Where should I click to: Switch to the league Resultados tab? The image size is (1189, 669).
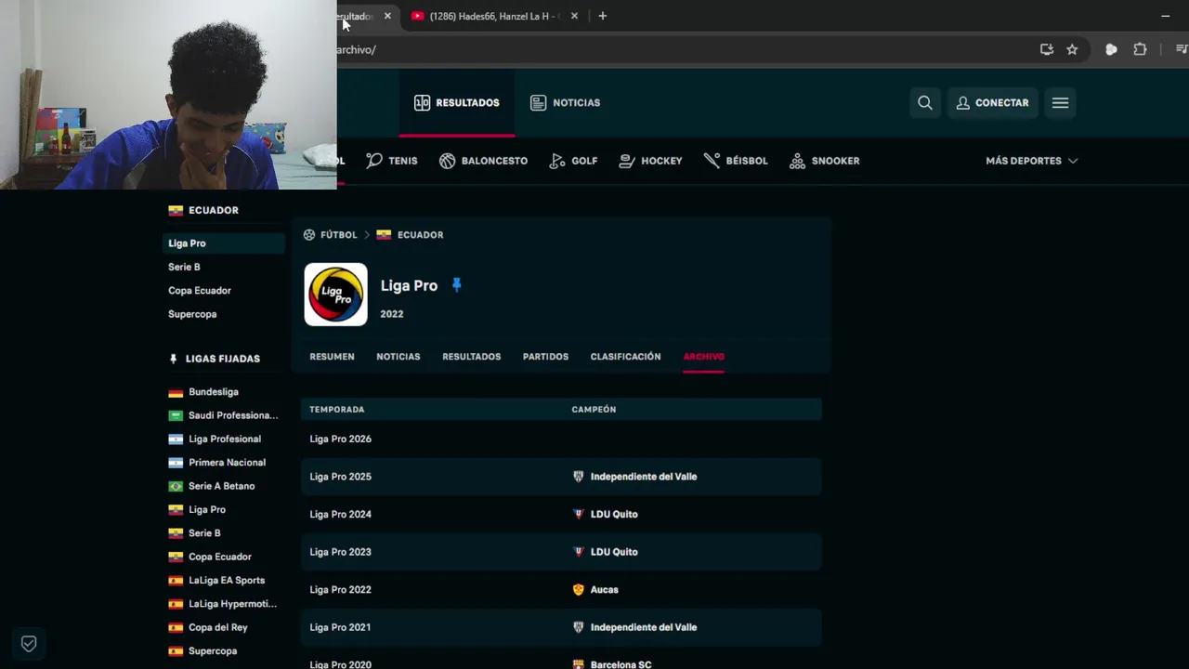point(471,357)
